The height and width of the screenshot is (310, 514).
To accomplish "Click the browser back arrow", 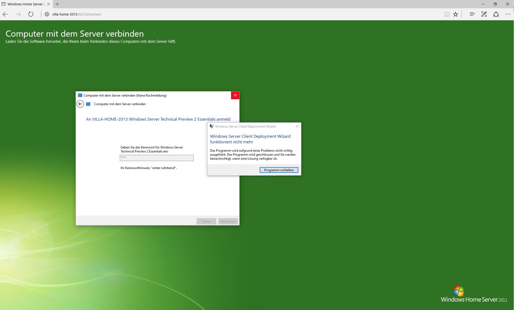I will click(x=5, y=14).
